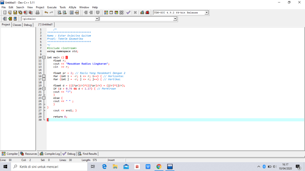Start debugging with the checkmark toolbar icon
The height and width of the screenshot is (171, 305).
coord(128,12)
